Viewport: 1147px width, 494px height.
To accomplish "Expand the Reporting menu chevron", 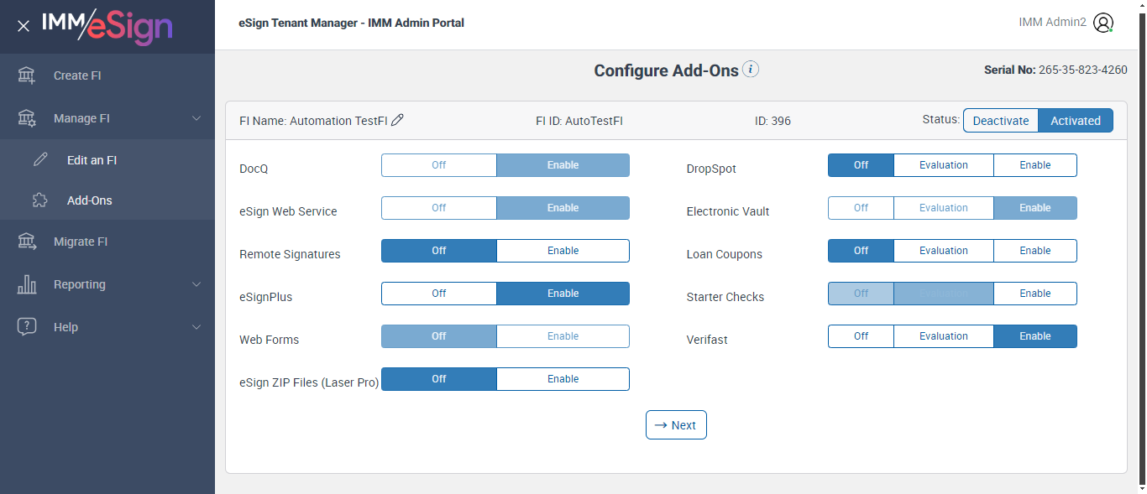I will point(196,284).
